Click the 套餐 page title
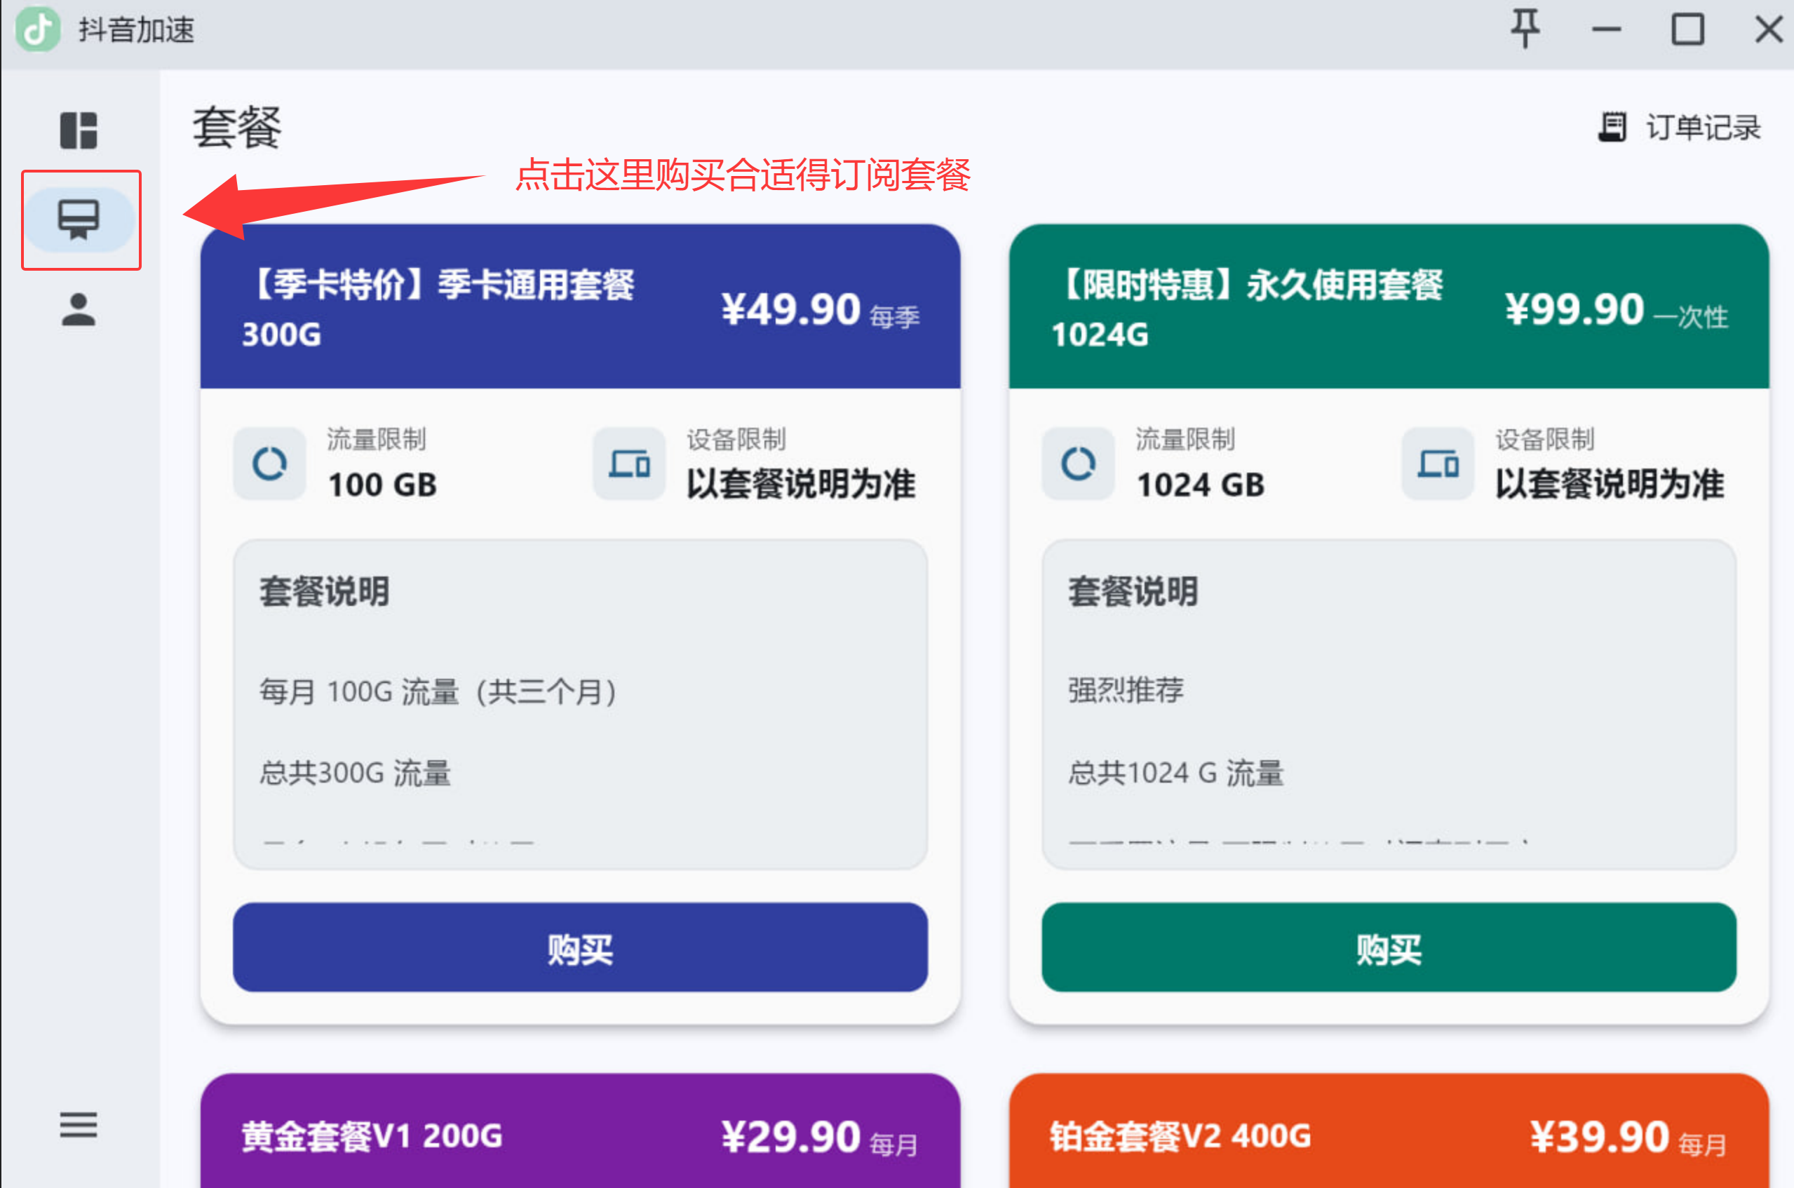The height and width of the screenshot is (1188, 1794). [237, 128]
